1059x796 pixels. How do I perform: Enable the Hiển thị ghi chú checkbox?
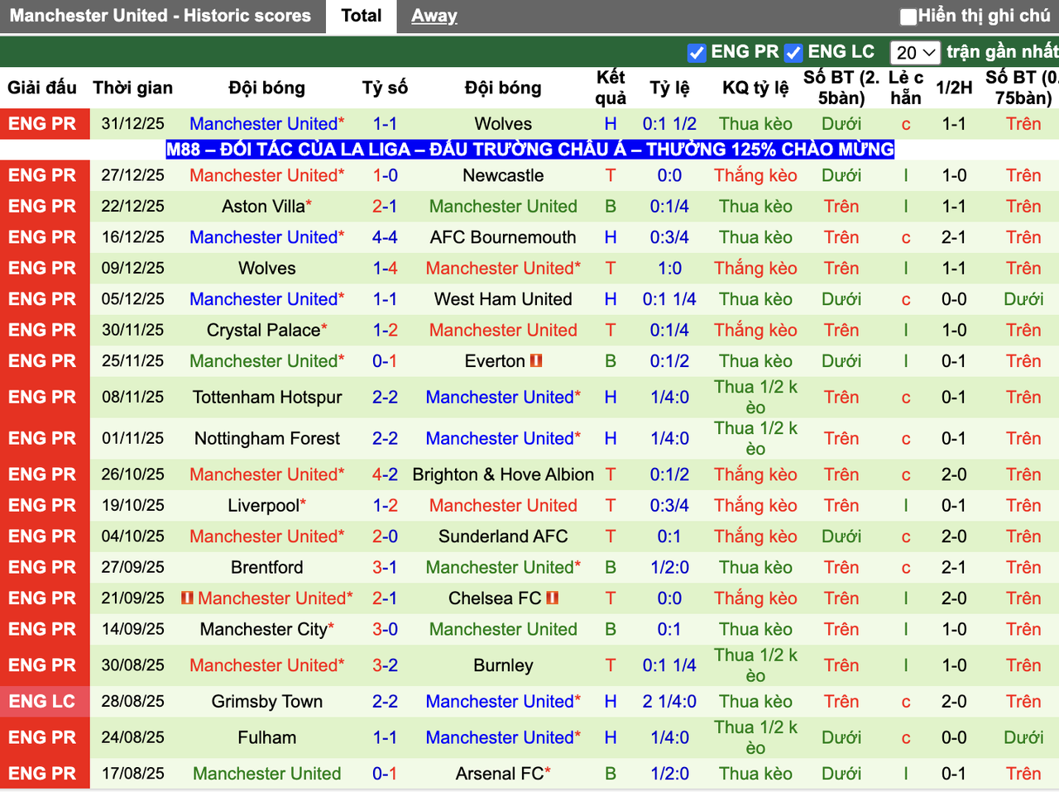pyautogui.click(x=908, y=14)
